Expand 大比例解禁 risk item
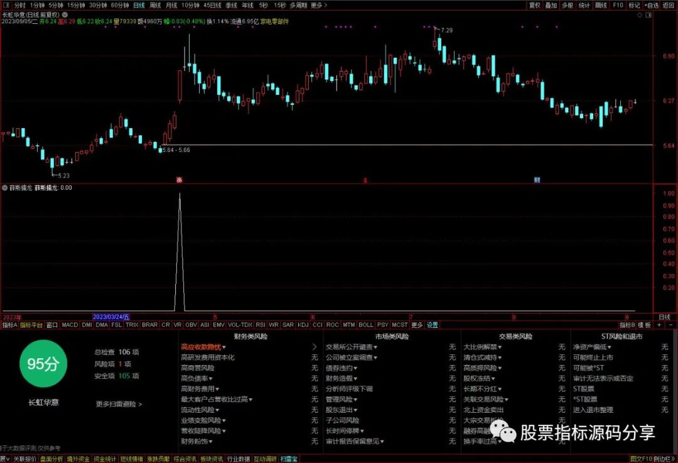The width and height of the screenshot is (678, 463). (x=482, y=347)
